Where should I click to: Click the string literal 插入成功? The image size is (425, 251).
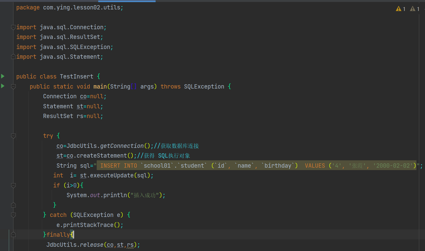(x=145, y=195)
